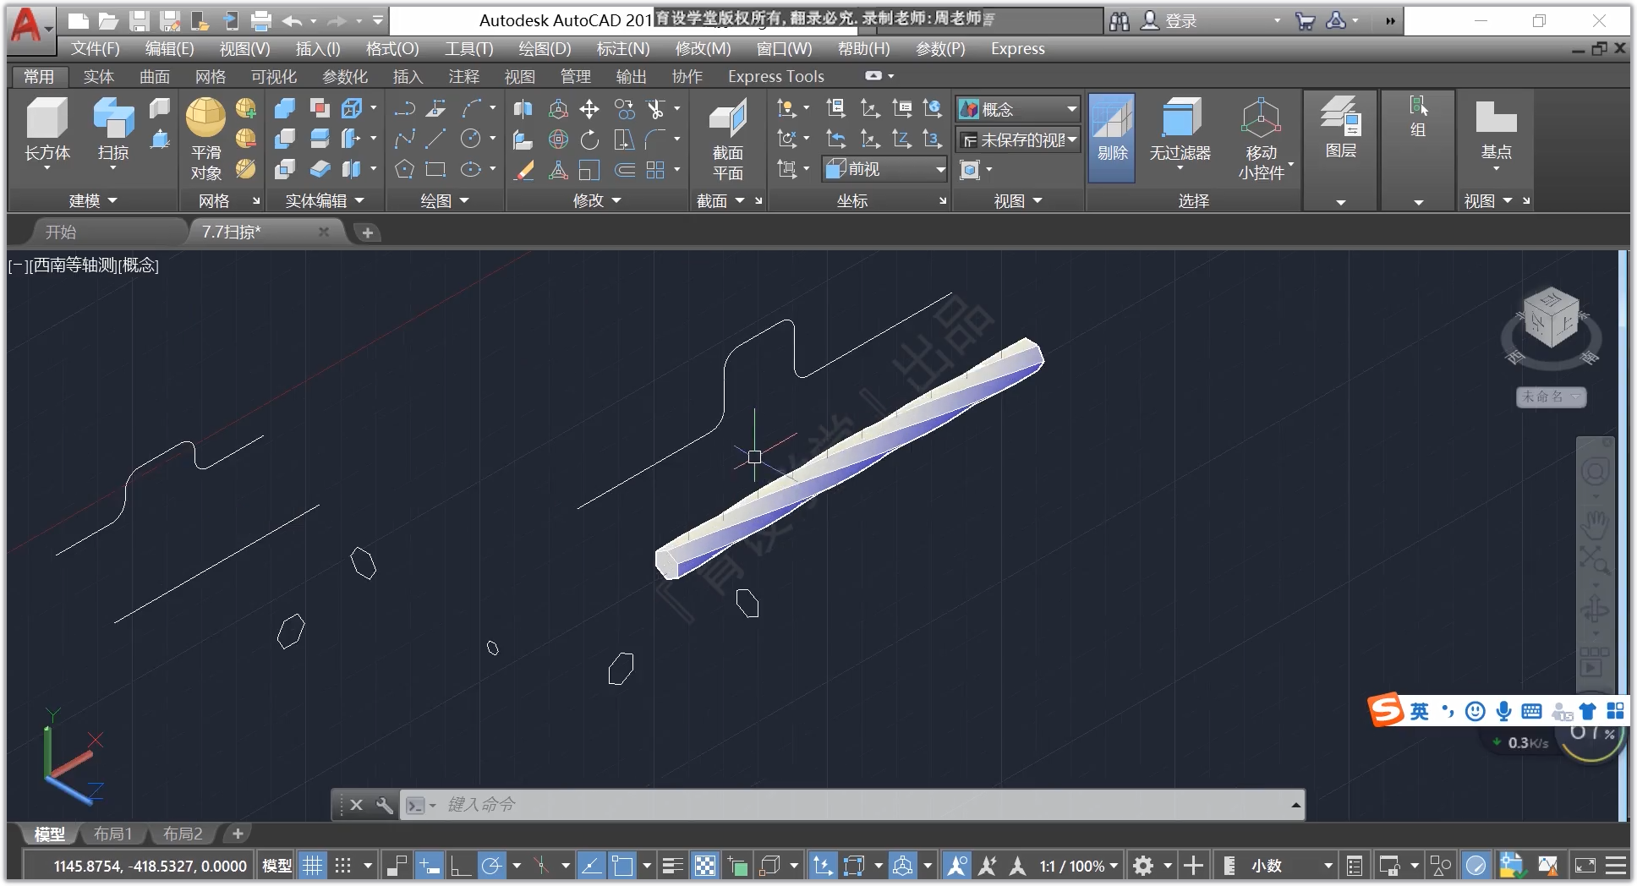1637x886 pixels.
Task: Switch to the 布局1 layout tab
Action: [112, 834]
